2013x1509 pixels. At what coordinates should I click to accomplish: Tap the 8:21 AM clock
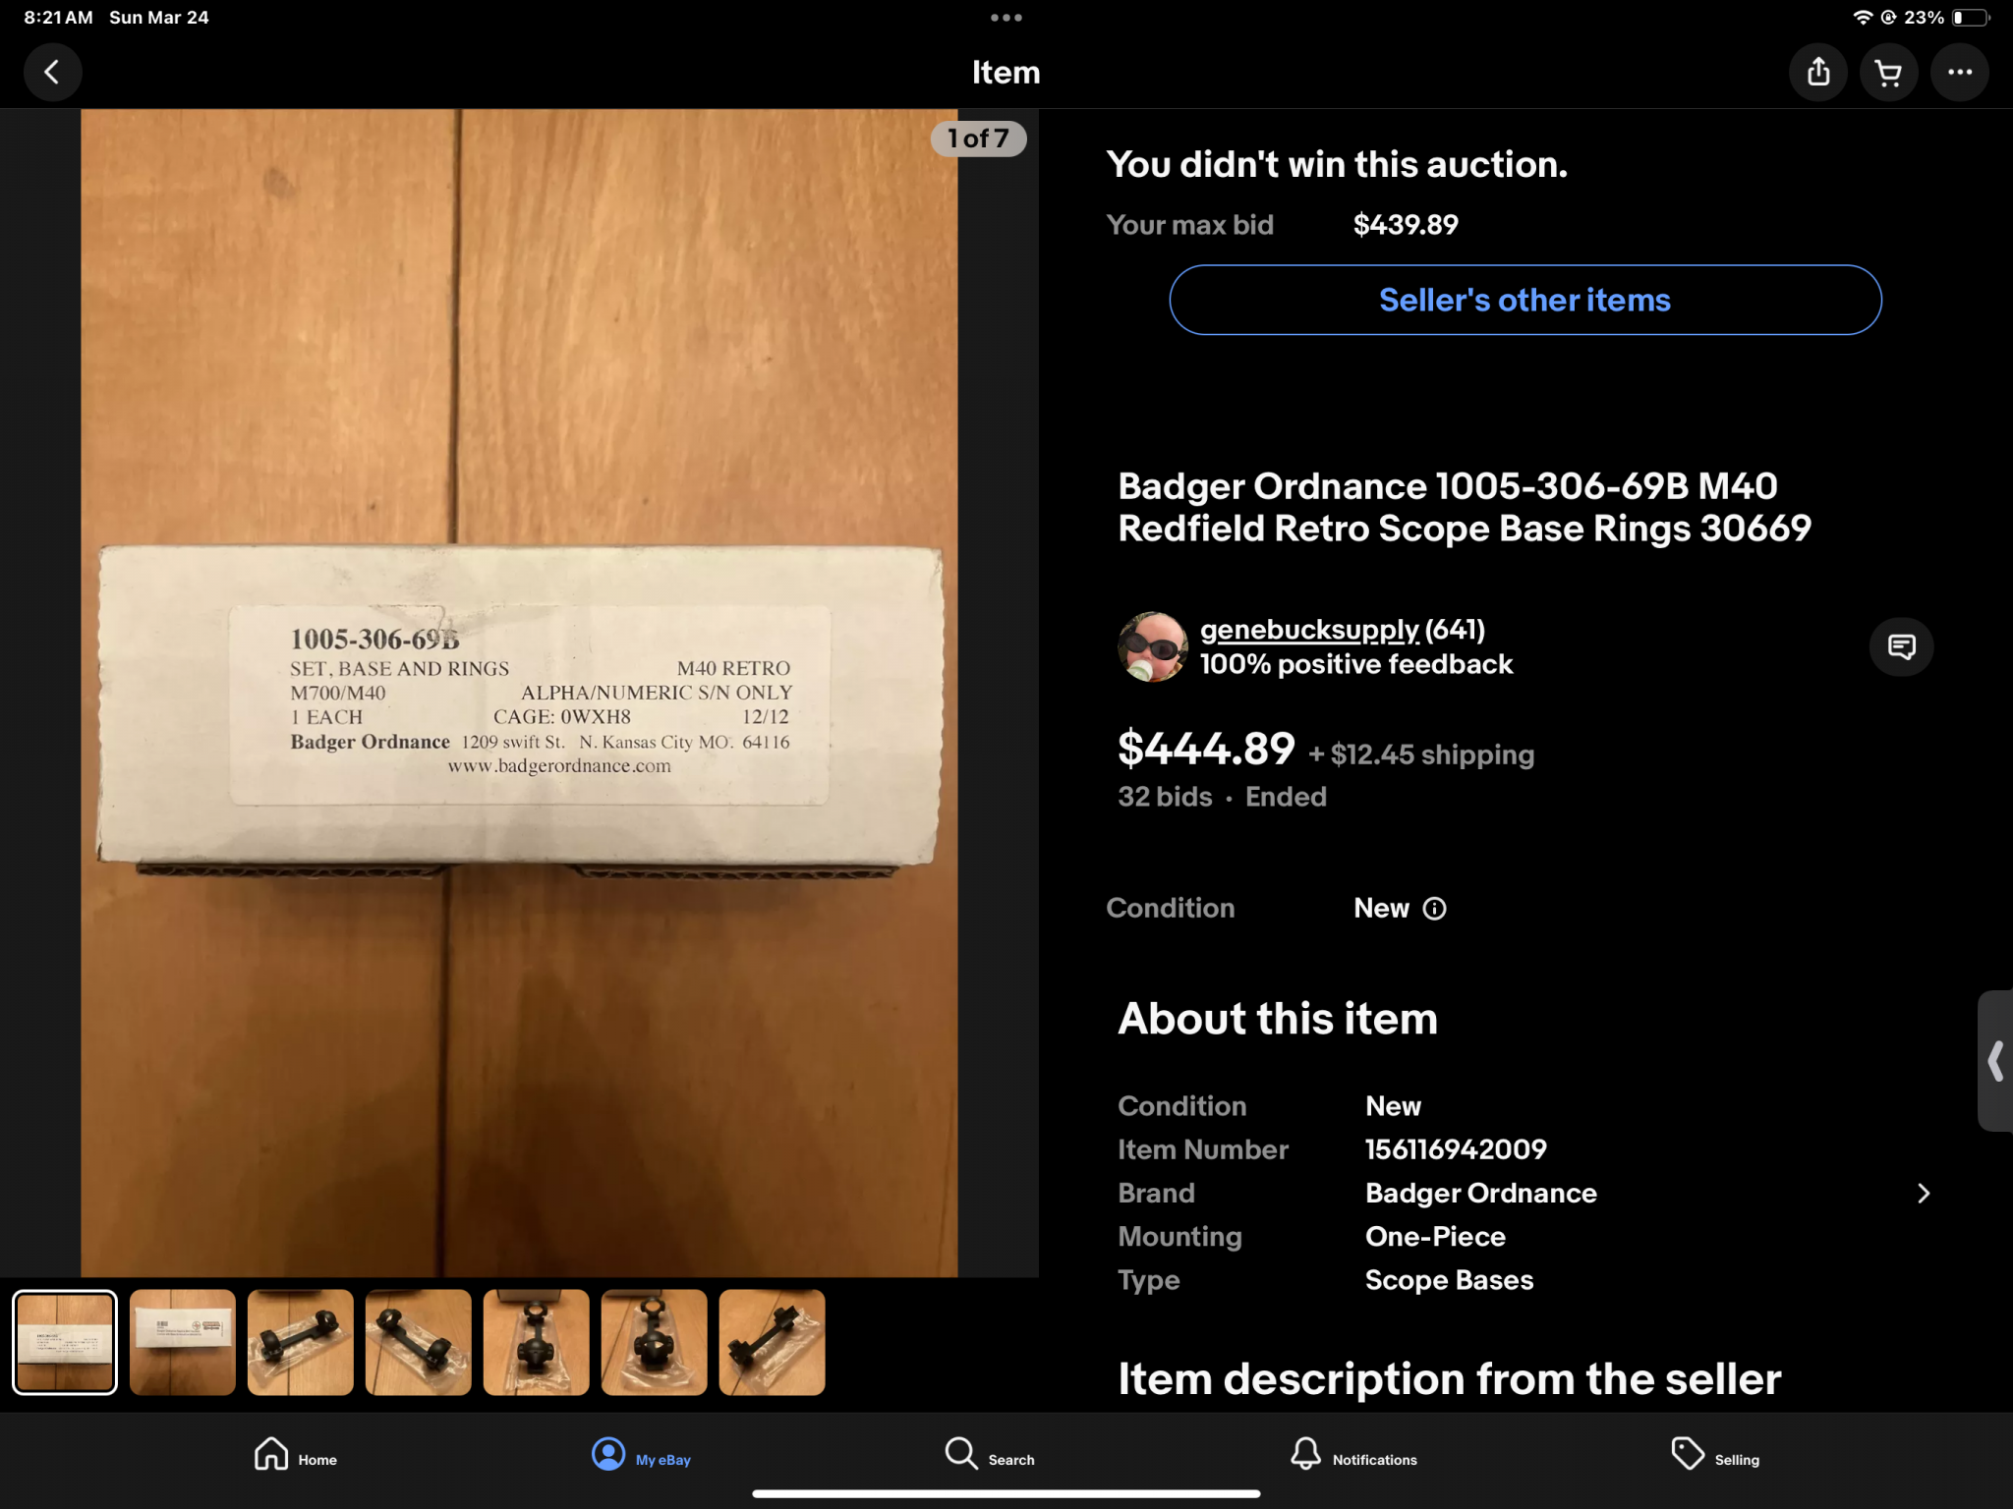[x=58, y=18]
